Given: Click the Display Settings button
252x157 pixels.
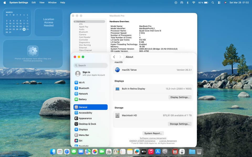Looking at the screenshot, I should [180, 97].
